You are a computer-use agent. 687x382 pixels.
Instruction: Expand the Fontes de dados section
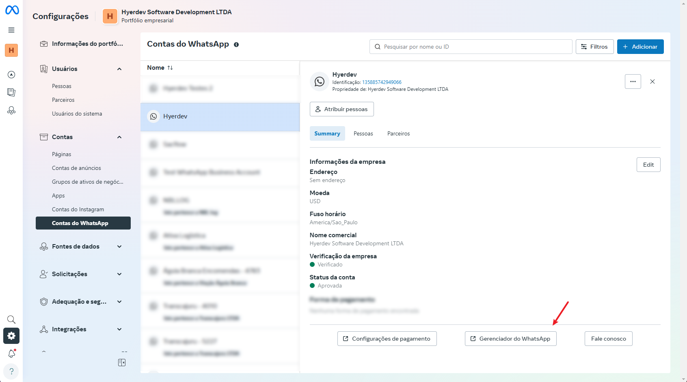(x=119, y=247)
